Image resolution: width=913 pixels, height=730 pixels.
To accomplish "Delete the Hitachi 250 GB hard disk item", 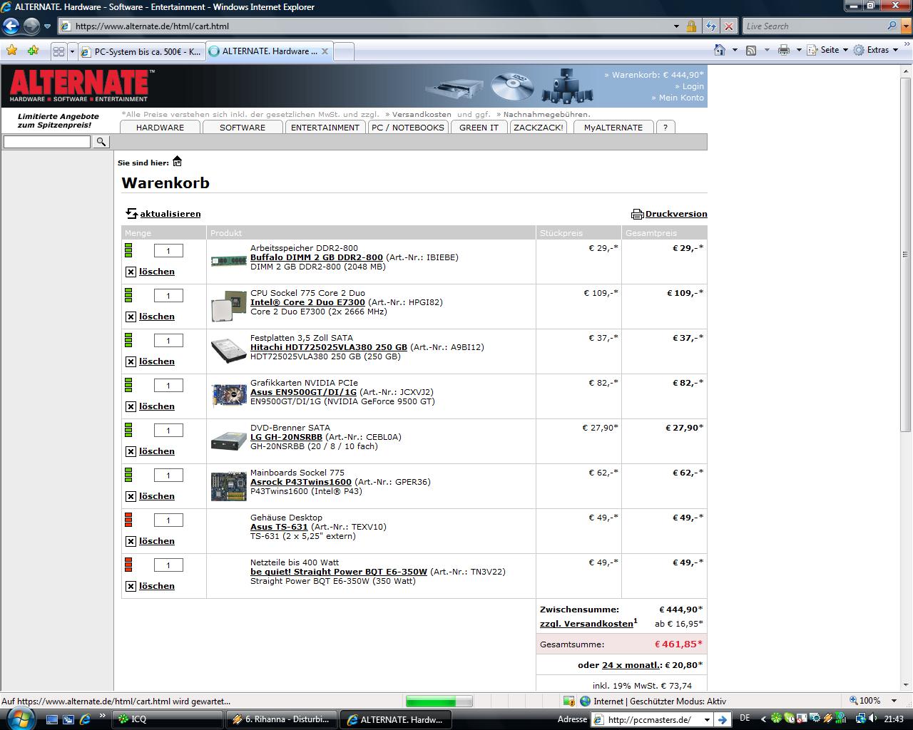I will click(x=151, y=361).
